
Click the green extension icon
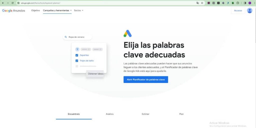233,3
